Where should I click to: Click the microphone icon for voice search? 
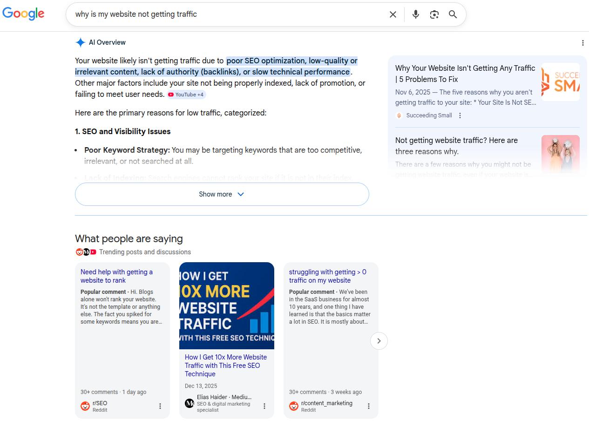tap(415, 14)
